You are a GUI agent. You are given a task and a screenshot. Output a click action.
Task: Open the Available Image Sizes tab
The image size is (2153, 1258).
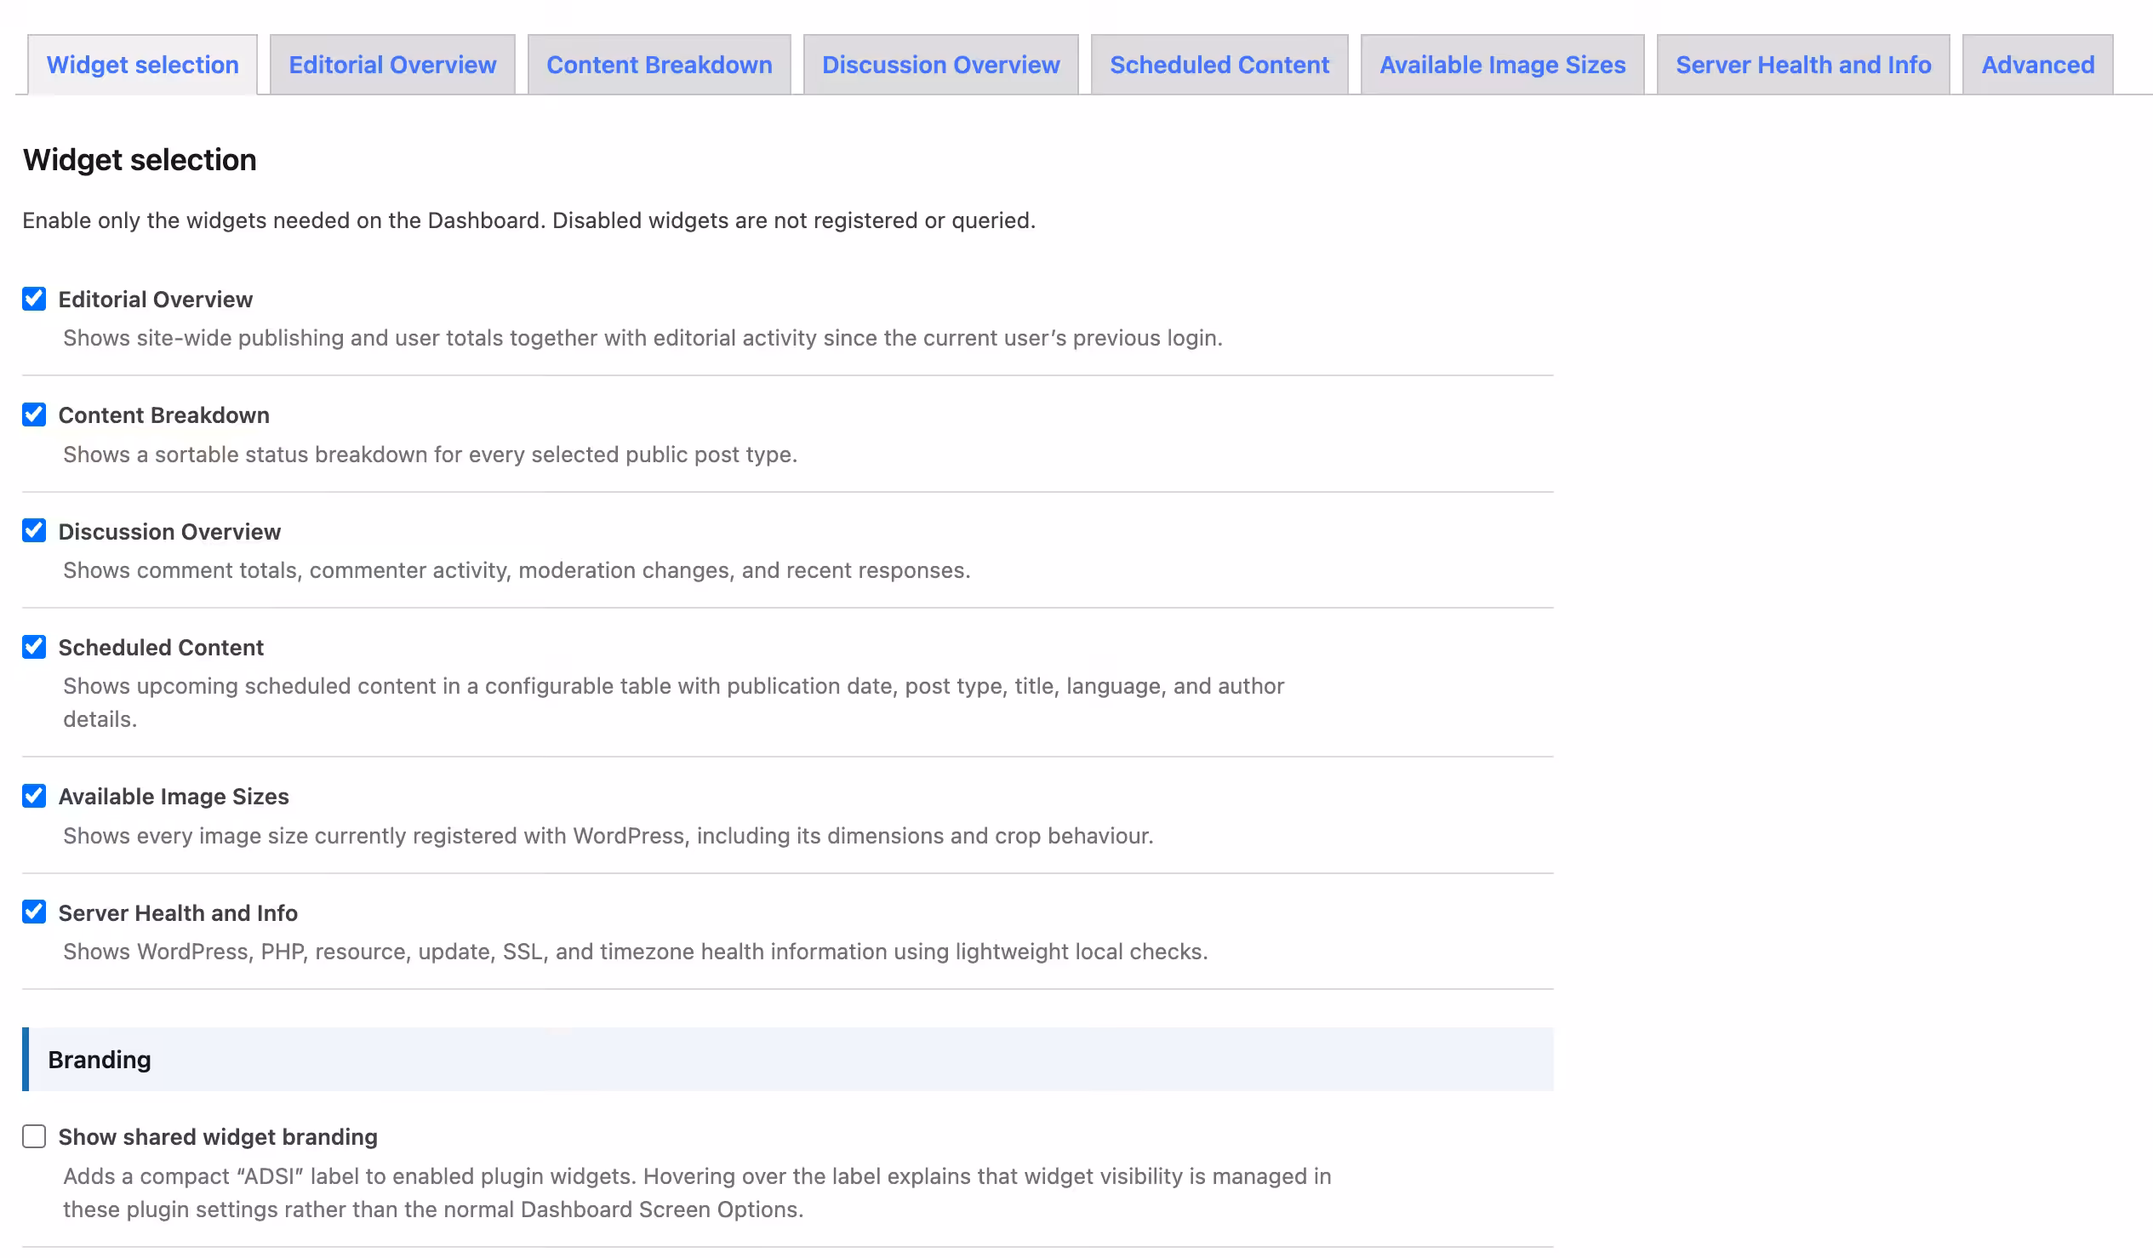(x=1502, y=65)
